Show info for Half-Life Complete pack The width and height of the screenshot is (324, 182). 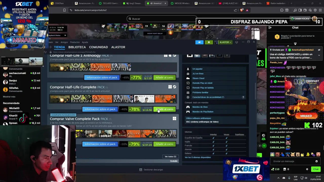click(100, 109)
